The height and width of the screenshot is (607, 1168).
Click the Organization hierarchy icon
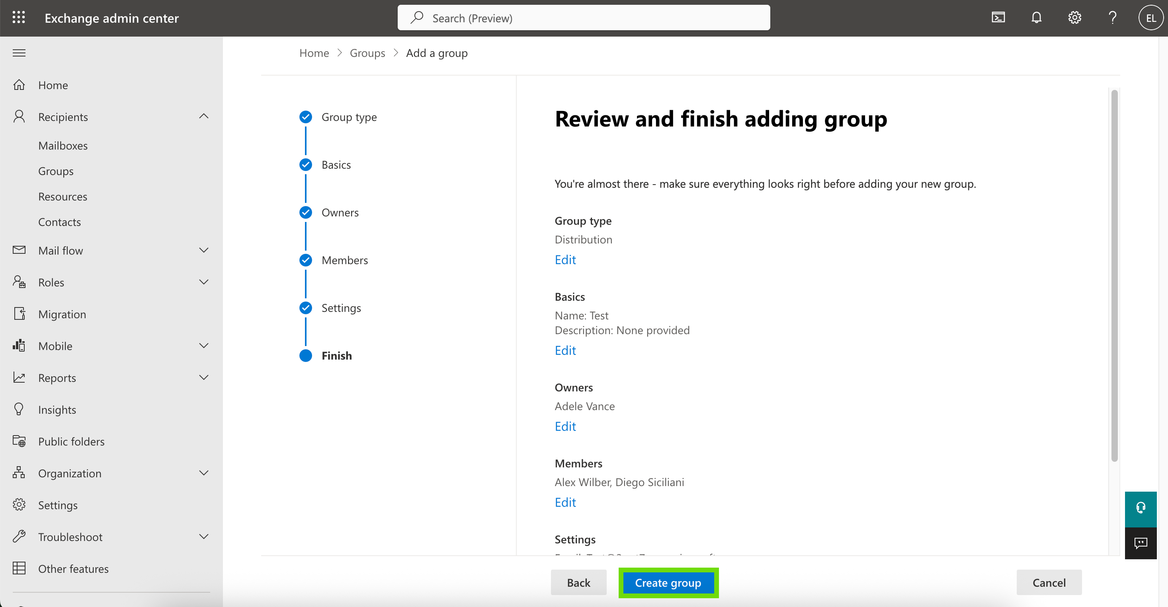(x=19, y=473)
